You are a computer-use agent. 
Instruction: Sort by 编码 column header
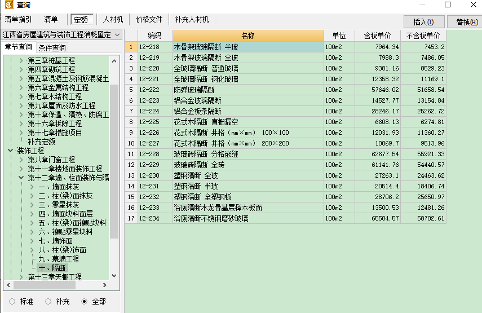click(155, 36)
